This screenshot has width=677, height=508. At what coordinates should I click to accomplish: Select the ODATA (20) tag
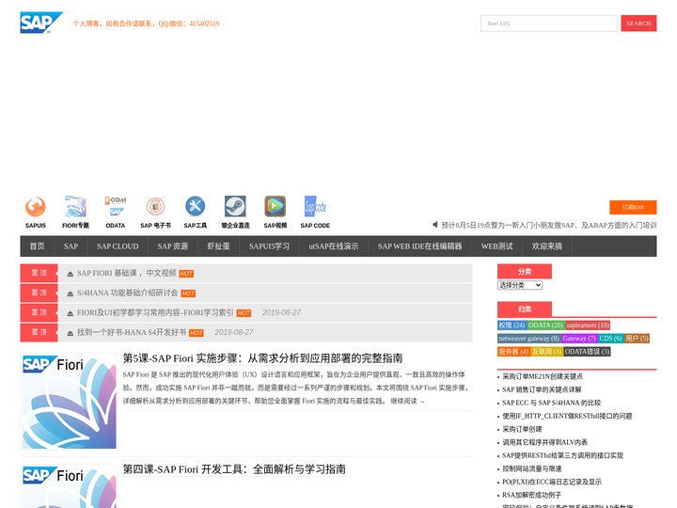pyautogui.click(x=545, y=325)
